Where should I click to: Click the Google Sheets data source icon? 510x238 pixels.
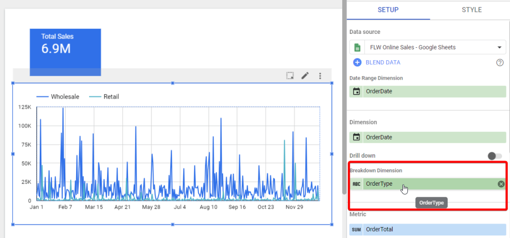point(357,47)
